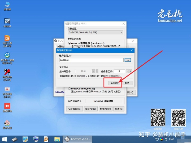Cancel the 备份扇区到文件 dialog with 取消
Screen dimensions: 191x143
(127, 83)
